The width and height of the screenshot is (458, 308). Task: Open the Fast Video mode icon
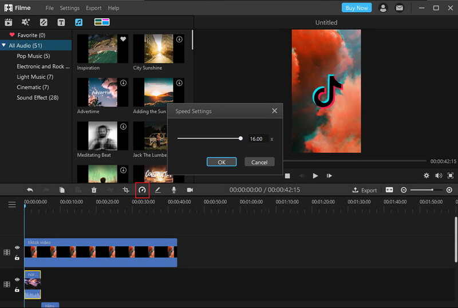(x=102, y=22)
